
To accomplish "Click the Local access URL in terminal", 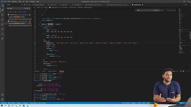I will coord(51,84).
